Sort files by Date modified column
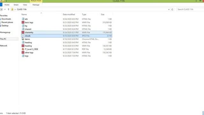Image resolution: width=204 pixels, height=115 pixels. 69,14
